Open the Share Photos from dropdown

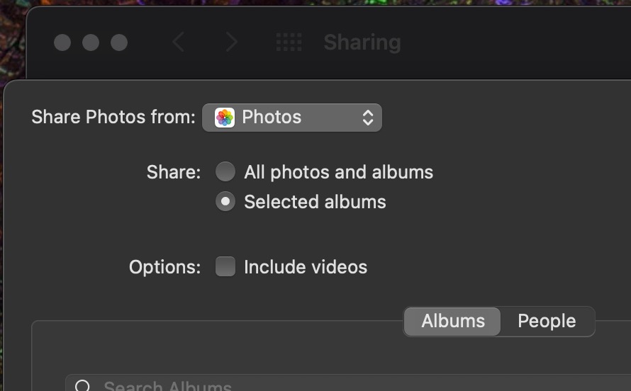292,118
